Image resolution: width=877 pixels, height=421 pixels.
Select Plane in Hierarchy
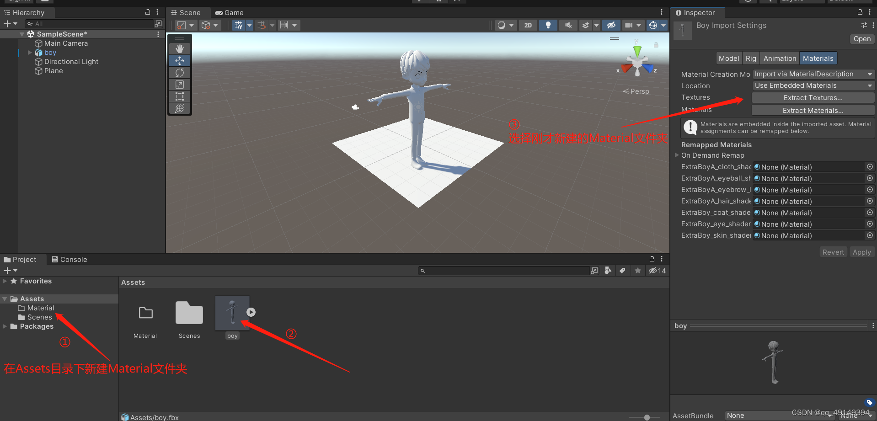point(53,71)
